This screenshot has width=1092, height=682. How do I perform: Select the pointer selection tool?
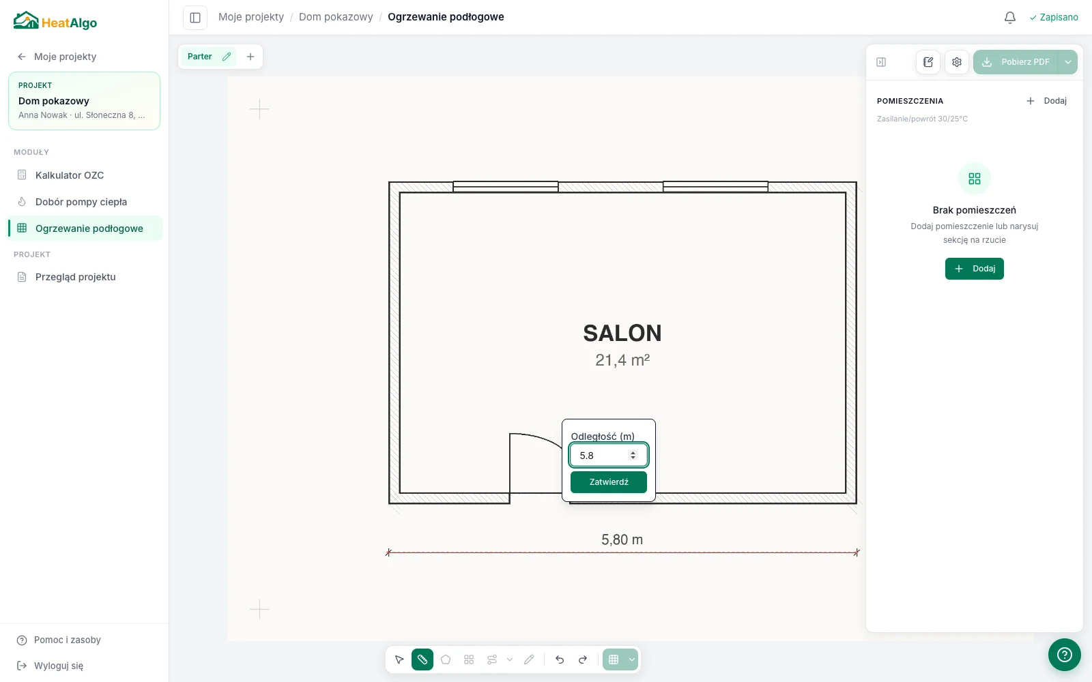coord(399,659)
